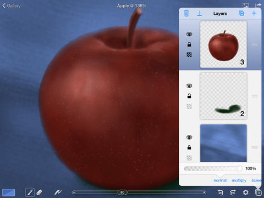Open the share arrow icon
Viewport: 264px width, 198px height.
point(258,5)
